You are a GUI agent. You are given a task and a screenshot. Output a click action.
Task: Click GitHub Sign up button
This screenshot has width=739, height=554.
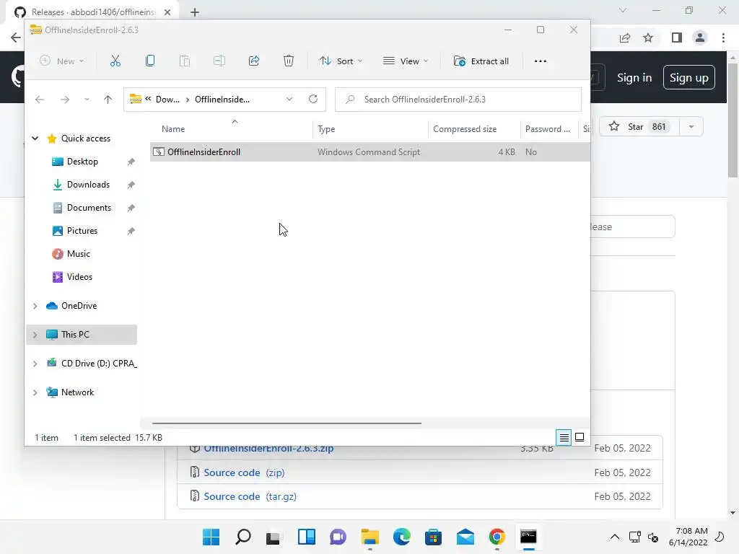689,78
